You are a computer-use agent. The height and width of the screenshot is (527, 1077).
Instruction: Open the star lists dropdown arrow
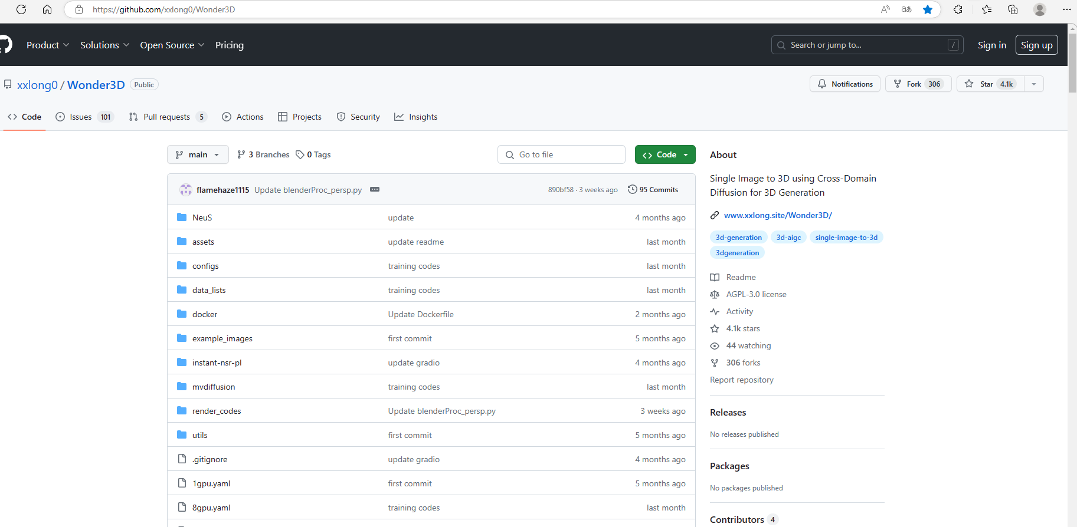(x=1034, y=84)
